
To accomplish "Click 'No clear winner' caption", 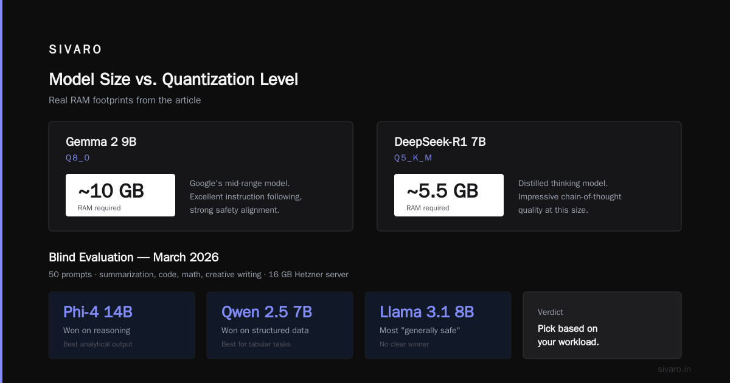I will coord(405,344).
